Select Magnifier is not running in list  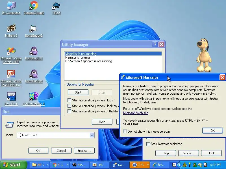click(x=113, y=54)
